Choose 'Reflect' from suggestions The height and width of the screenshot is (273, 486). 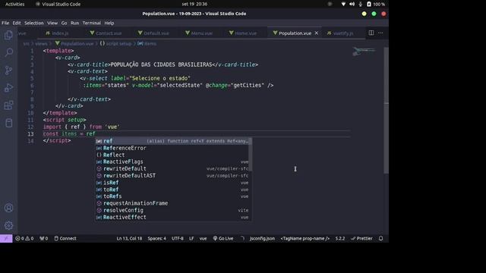(173, 155)
